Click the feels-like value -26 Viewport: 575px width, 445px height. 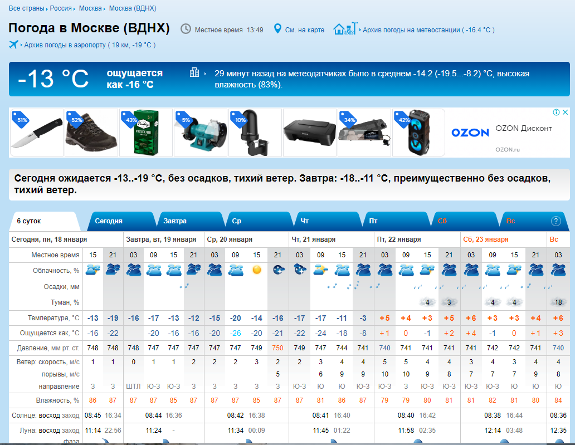(x=236, y=333)
